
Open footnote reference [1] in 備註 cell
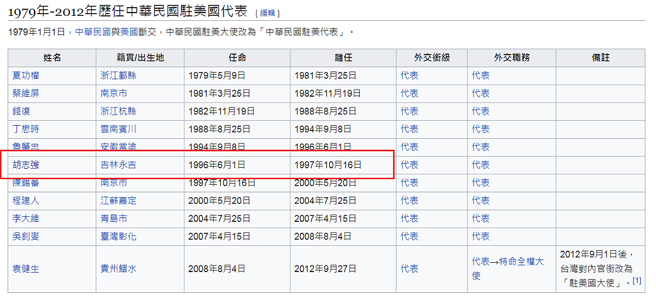click(x=637, y=281)
